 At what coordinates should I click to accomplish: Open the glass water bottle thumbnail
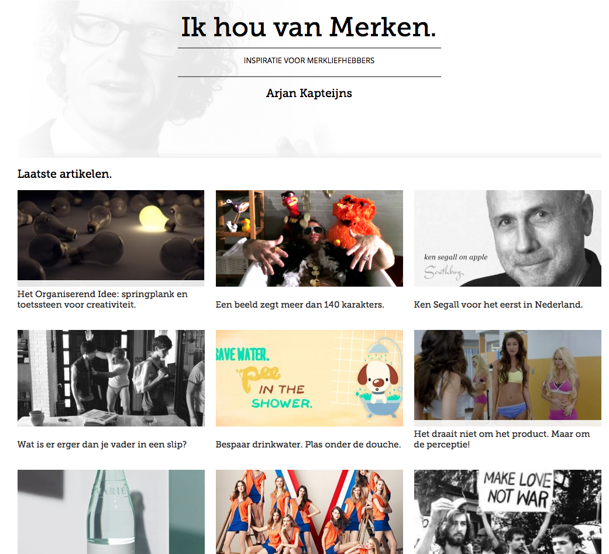tap(111, 512)
